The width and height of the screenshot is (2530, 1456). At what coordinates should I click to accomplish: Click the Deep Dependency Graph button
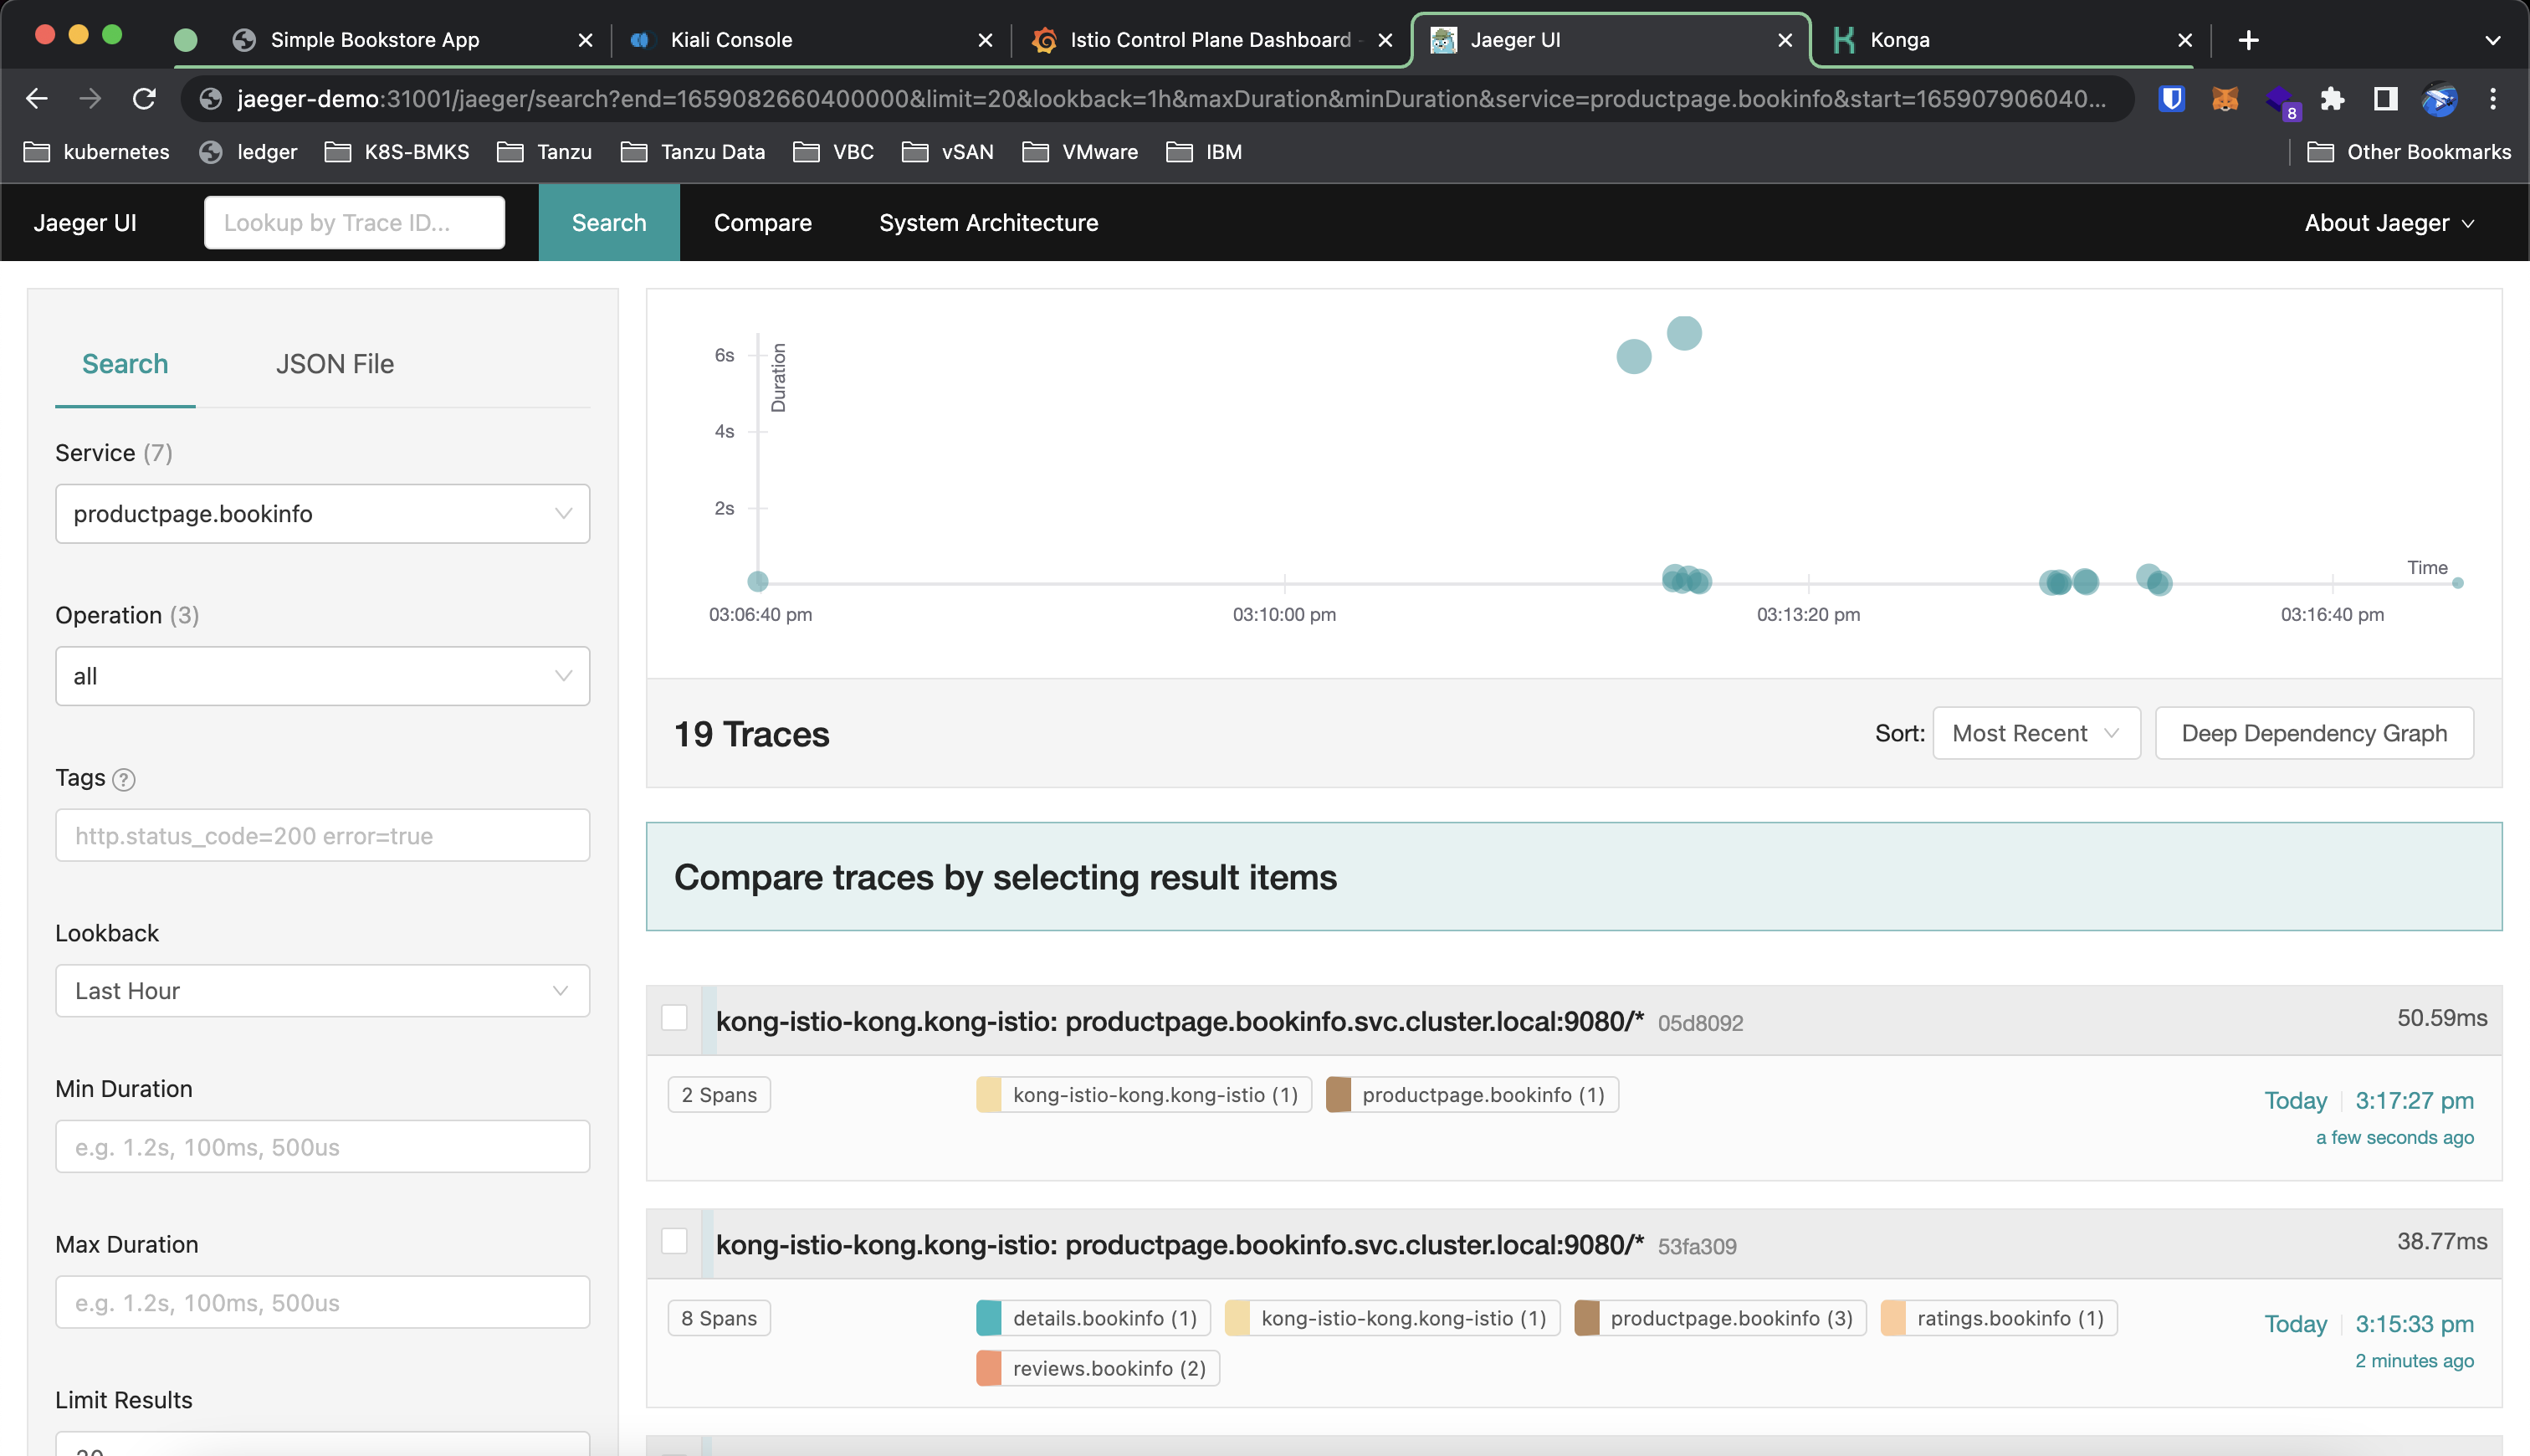coord(2314,733)
